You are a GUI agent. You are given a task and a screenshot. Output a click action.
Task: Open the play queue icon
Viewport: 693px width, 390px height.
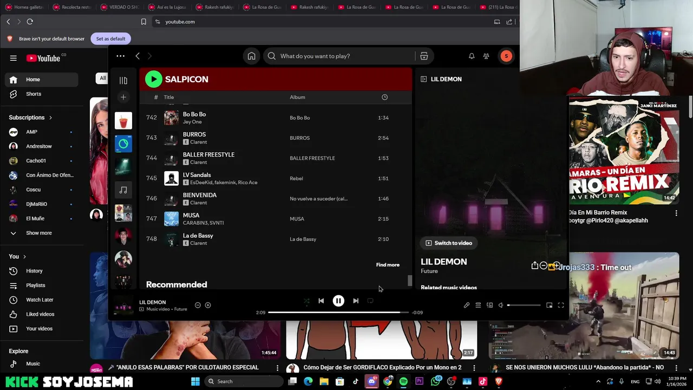tap(478, 305)
